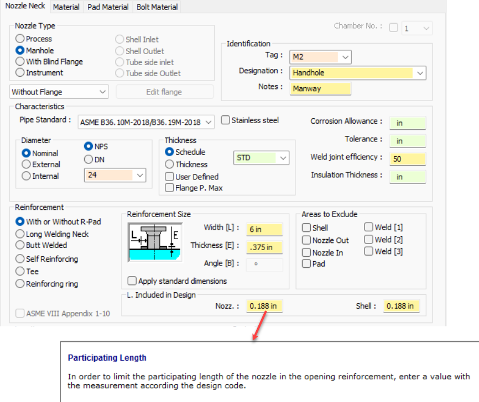Check Weld [3] exclusion
The image size is (479, 402).
(x=384, y=251)
